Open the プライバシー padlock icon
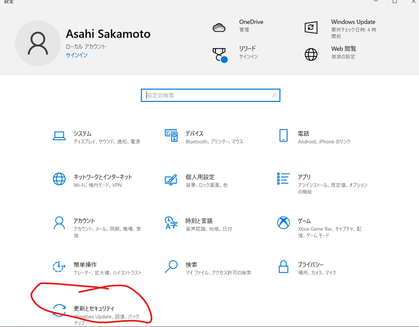Image resolution: width=419 pixels, height=327 pixels. (283, 267)
